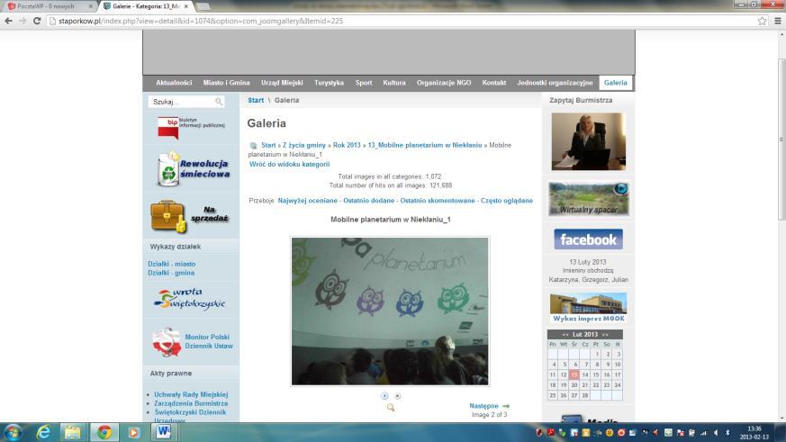The height and width of the screenshot is (442, 786).
Task: Open the Rewolucja śmieciowa banner
Action: 193,169
